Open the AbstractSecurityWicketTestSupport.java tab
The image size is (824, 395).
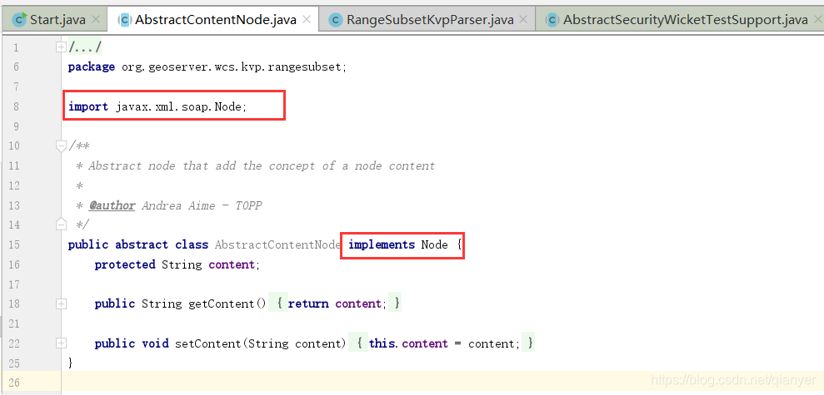[681, 20]
